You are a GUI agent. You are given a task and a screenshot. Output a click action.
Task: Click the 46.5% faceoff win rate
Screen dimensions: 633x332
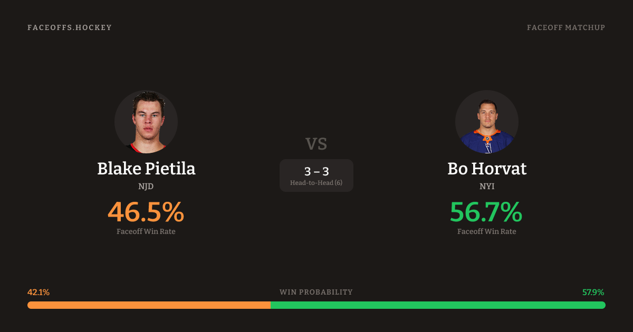tap(146, 212)
